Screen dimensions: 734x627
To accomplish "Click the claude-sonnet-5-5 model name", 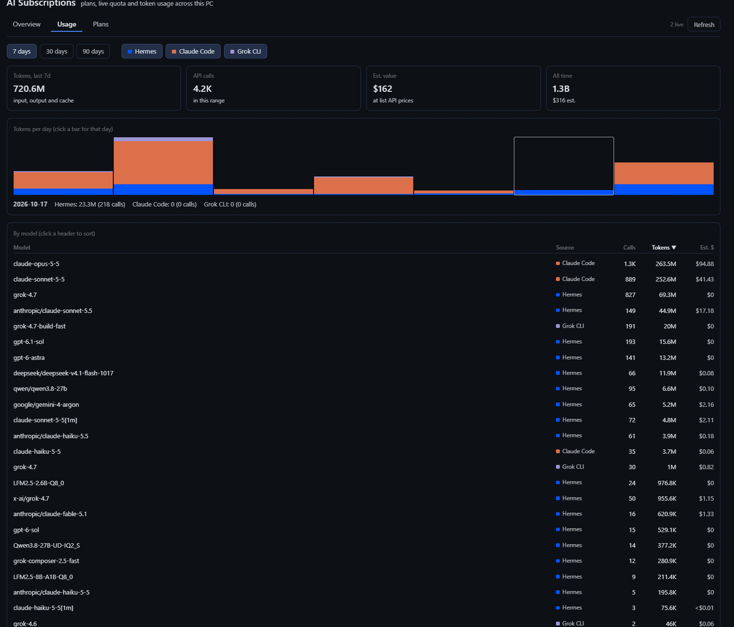I will [39, 279].
